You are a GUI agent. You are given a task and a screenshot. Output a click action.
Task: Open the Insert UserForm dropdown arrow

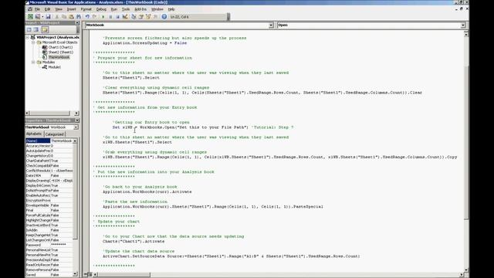coord(42,17)
